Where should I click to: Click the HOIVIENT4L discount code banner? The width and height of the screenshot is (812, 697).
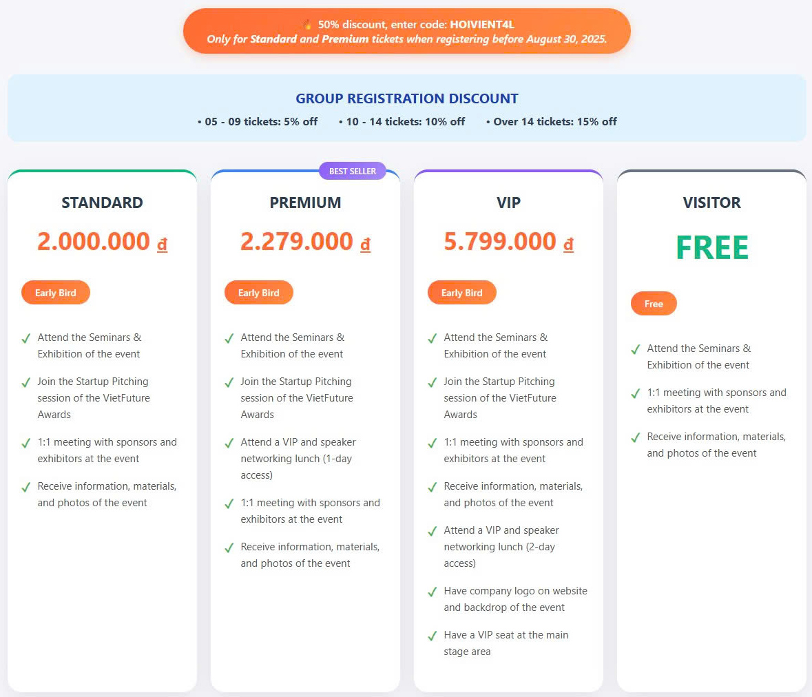coord(407,31)
